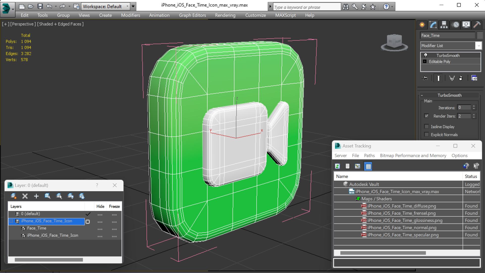Click the keyword search field
The image size is (485, 273).
[307, 7]
